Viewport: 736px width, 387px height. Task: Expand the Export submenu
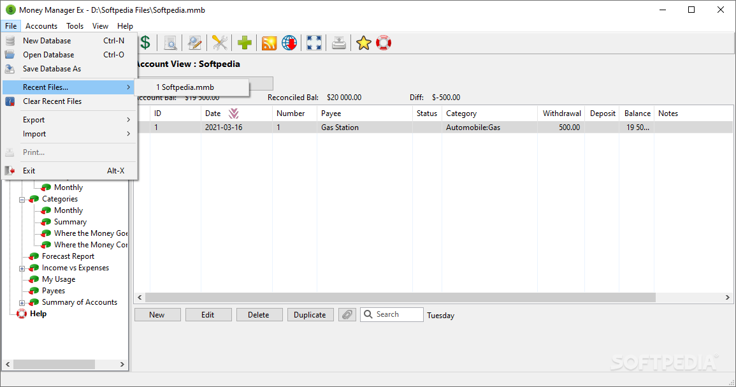70,120
